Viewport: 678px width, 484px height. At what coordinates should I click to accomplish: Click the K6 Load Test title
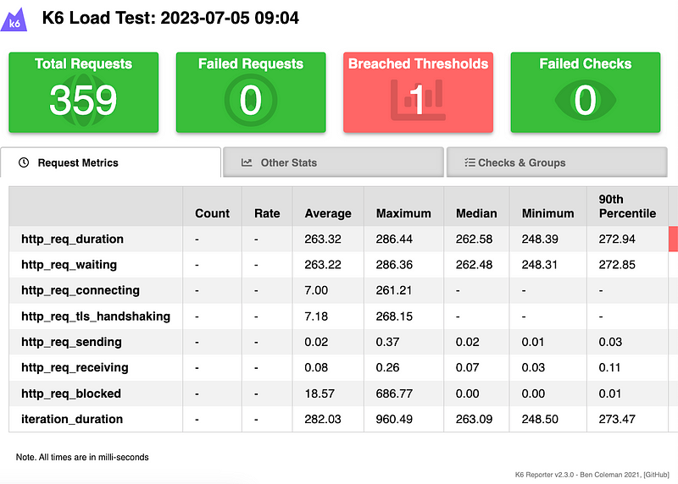click(x=170, y=18)
